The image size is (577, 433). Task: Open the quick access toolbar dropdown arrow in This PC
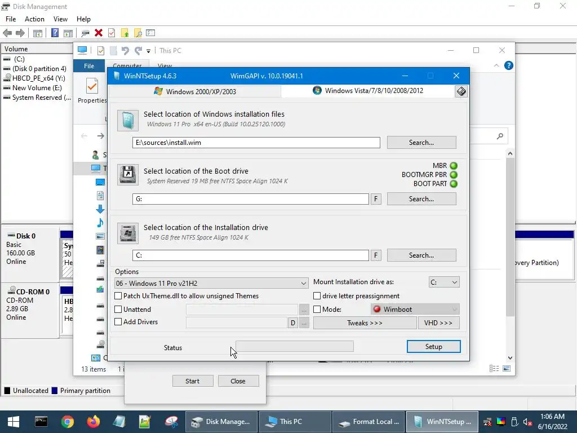(148, 51)
